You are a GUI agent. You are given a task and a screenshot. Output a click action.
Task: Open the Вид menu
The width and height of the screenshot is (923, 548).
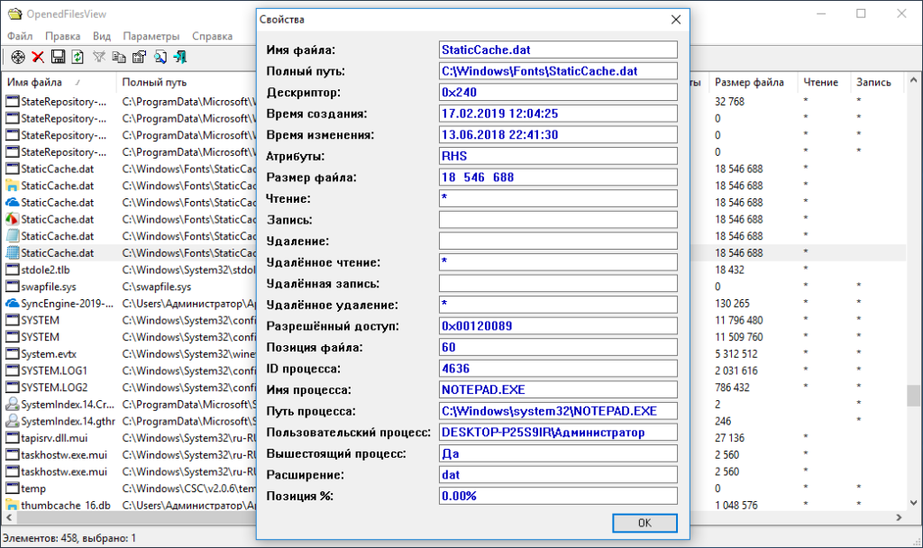pyautogui.click(x=102, y=36)
